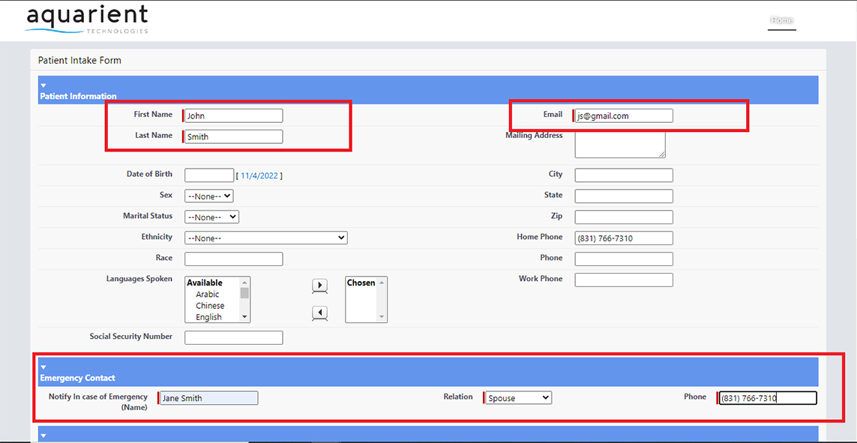Click the Email input field
Image resolution: width=857 pixels, height=443 pixels.
624,115
